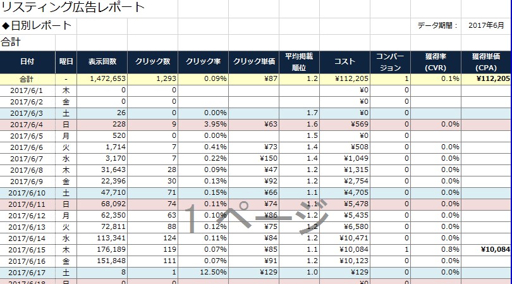The height and width of the screenshot is (284, 512).
Task: Click the クリック数 column header
Action: pos(152,62)
